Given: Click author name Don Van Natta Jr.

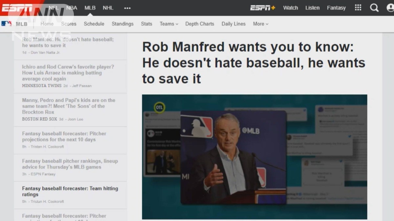Looking at the screenshot, I should [x=45, y=52].
